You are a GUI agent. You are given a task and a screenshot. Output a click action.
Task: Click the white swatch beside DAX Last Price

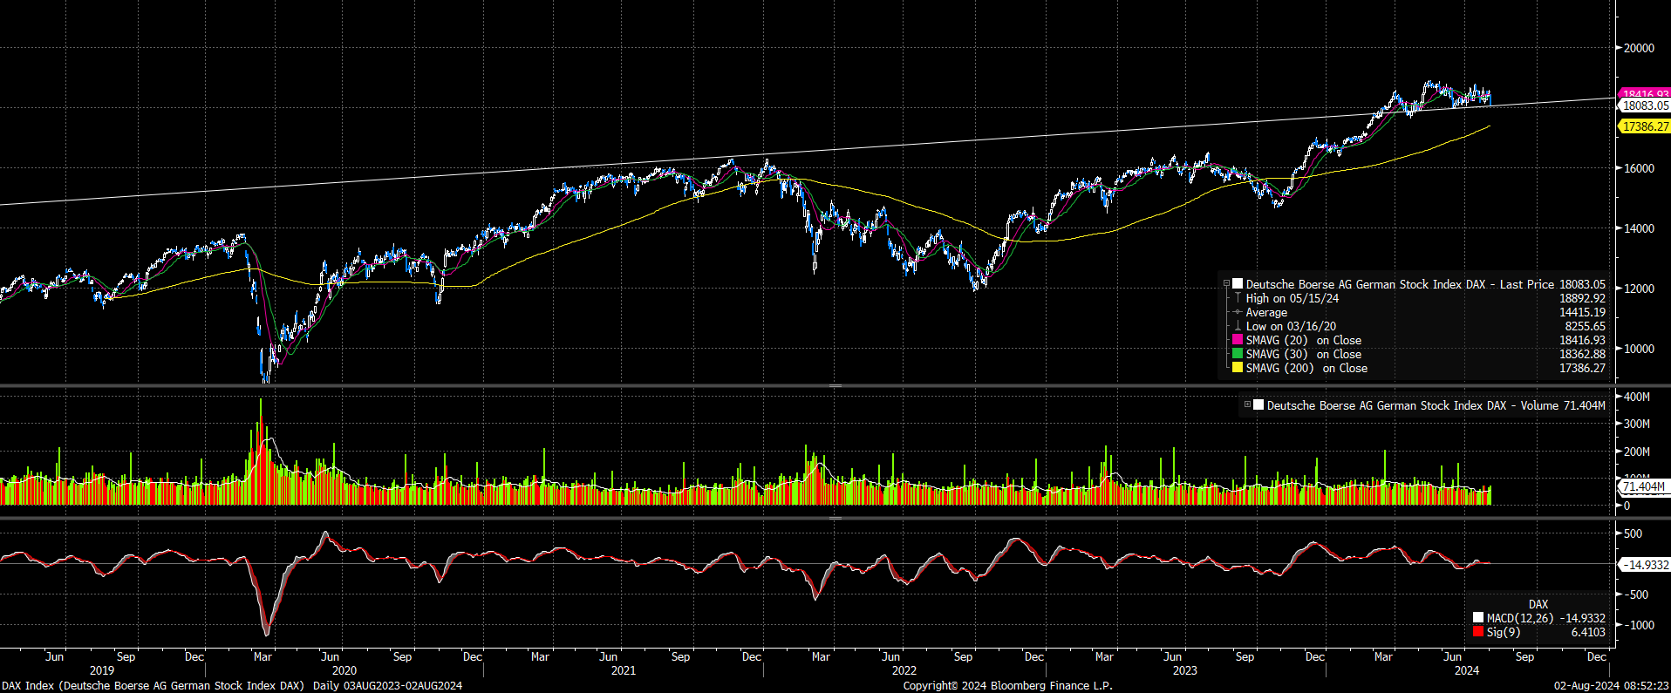[x=1237, y=284]
